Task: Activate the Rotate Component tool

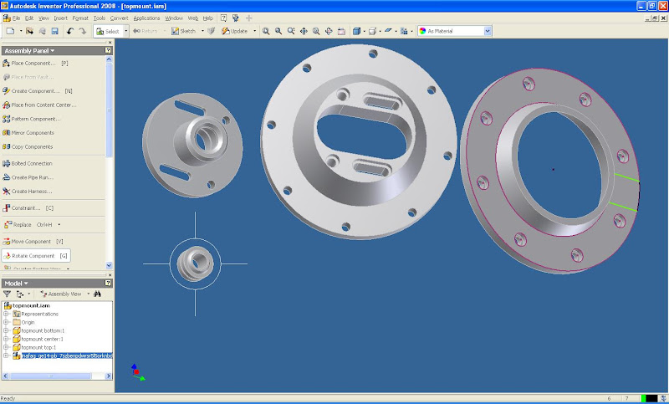Action: pos(33,255)
